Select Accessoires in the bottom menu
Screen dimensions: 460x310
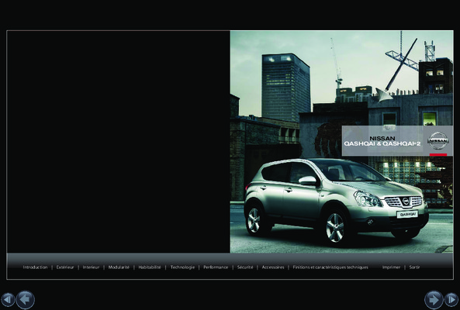tap(273, 267)
